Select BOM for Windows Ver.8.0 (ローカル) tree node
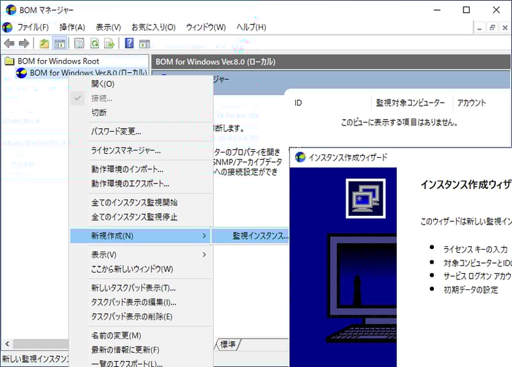This screenshot has width=512, height=367. click(88, 72)
